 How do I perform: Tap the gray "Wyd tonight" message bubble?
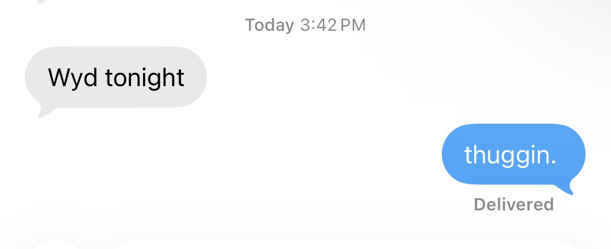coord(116,78)
